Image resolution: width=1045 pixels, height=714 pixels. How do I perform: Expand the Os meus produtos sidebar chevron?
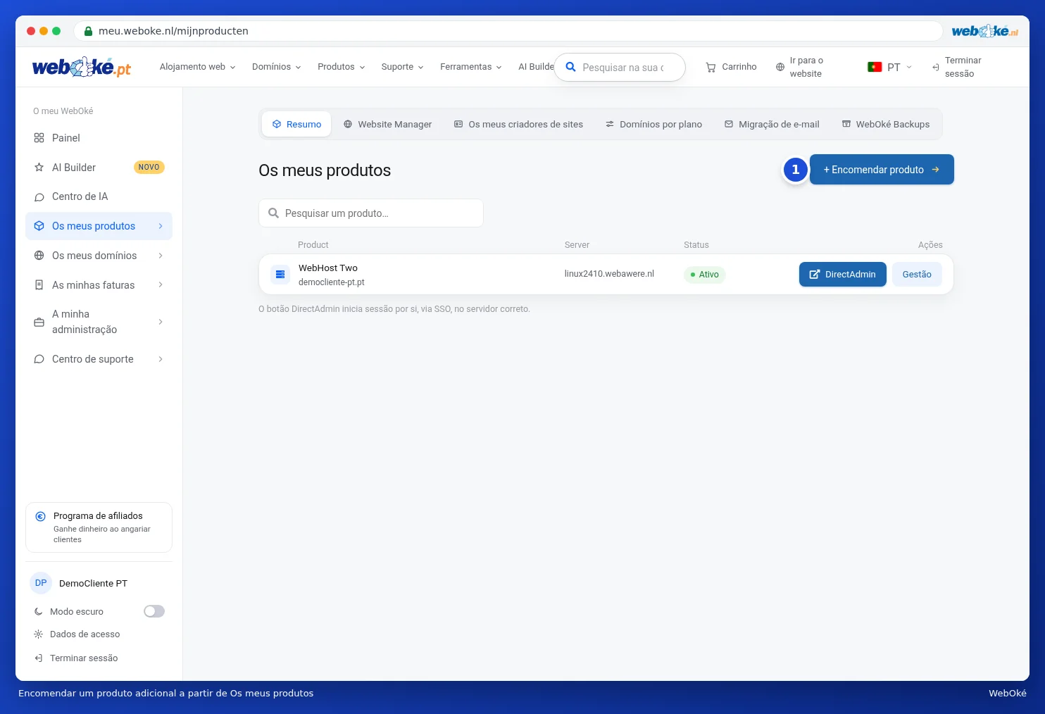(x=161, y=226)
